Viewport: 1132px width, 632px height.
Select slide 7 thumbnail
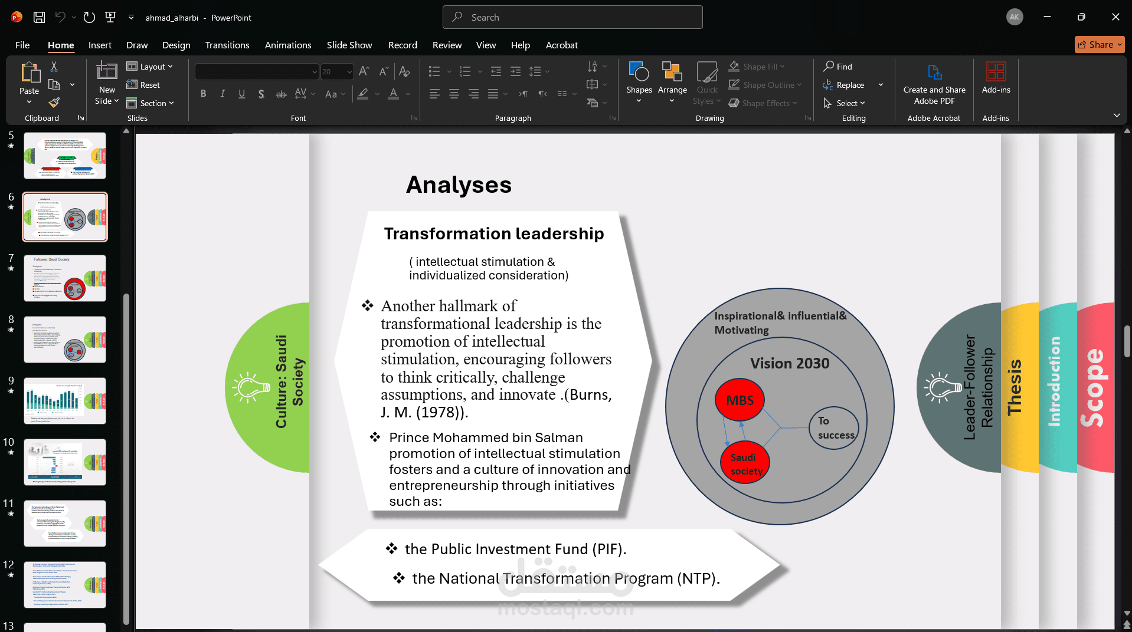[x=65, y=278]
